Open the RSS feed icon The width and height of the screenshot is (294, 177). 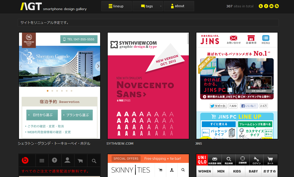coord(277,6)
